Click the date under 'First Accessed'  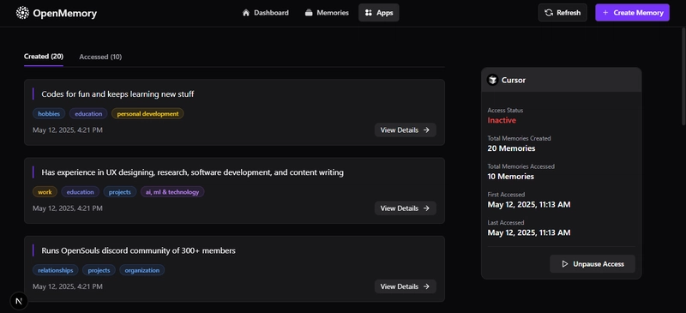[529, 204]
